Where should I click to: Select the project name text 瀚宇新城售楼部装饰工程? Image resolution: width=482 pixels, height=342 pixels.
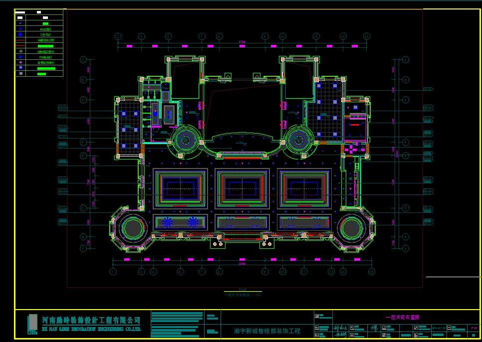click(x=267, y=331)
